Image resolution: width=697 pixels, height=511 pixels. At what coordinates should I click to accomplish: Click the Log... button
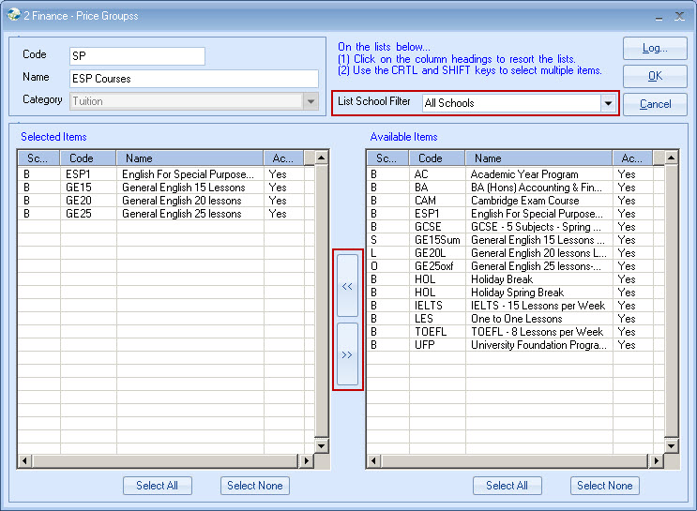click(x=655, y=49)
